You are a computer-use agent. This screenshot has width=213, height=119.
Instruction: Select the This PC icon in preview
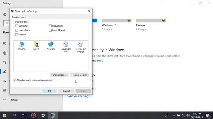pos(21,46)
